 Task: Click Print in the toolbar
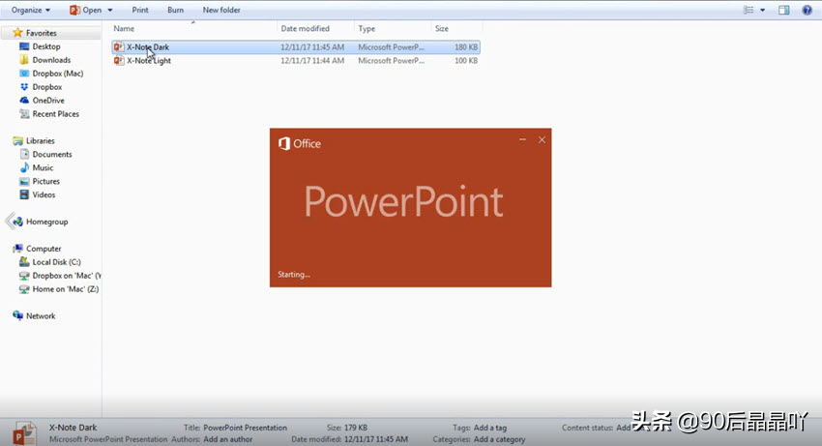(x=140, y=10)
